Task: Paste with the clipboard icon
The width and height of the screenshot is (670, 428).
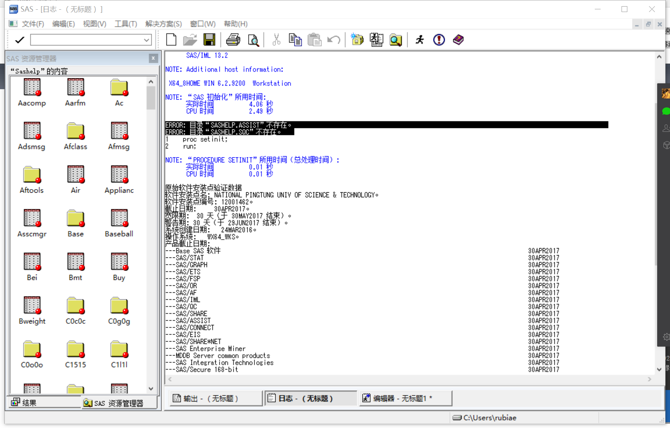Action: click(314, 40)
